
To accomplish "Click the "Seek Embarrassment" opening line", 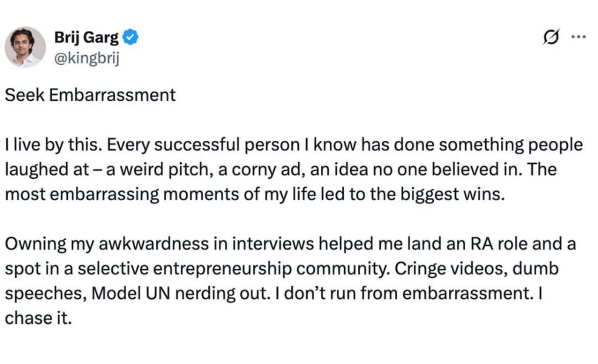I will pos(90,95).
